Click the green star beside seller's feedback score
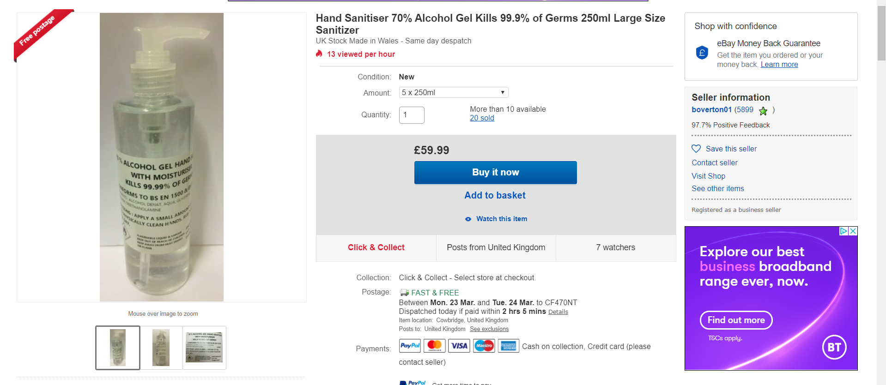Image resolution: width=886 pixels, height=385 pixels. 763,110
